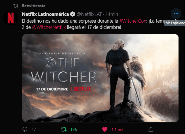
Task: Click the verified badge beside Netflix Latinoamérica
Action: [72, 14]
